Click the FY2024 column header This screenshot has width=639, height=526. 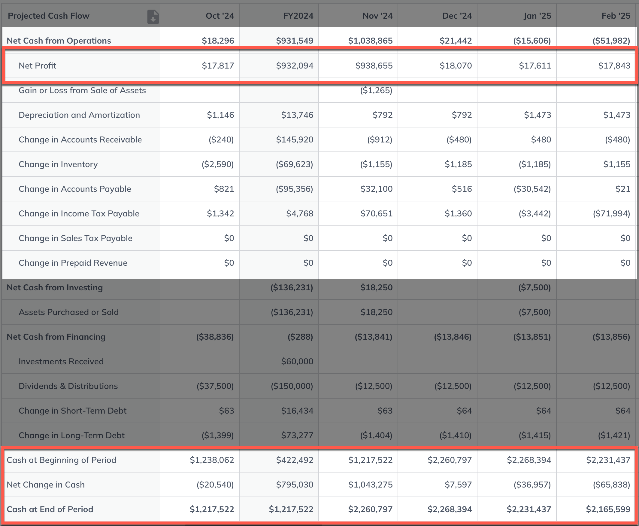coord(298,16)
